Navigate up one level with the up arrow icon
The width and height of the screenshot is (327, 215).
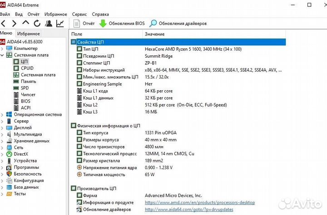25,23
